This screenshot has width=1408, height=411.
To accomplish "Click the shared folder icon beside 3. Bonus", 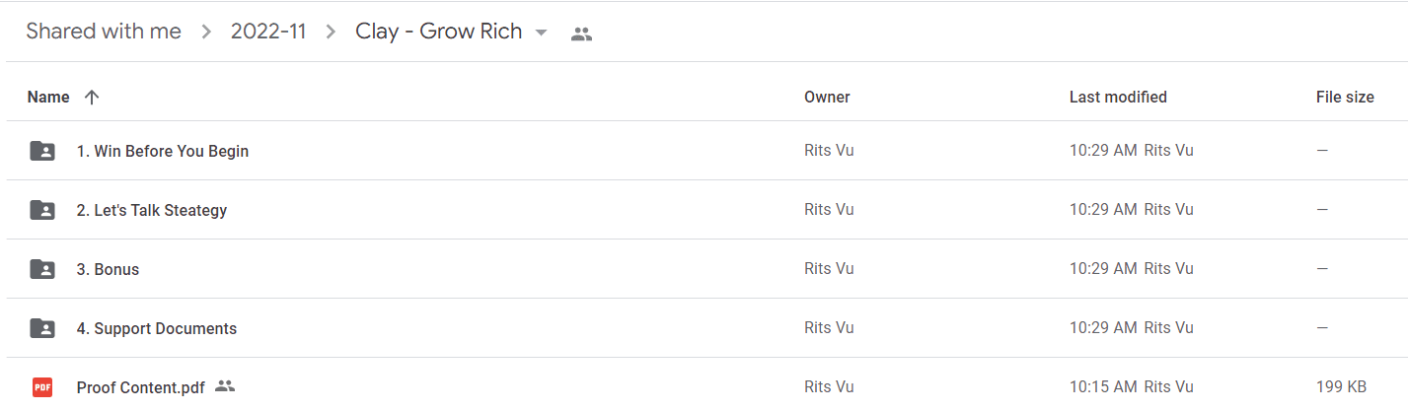I will [42, 269].
